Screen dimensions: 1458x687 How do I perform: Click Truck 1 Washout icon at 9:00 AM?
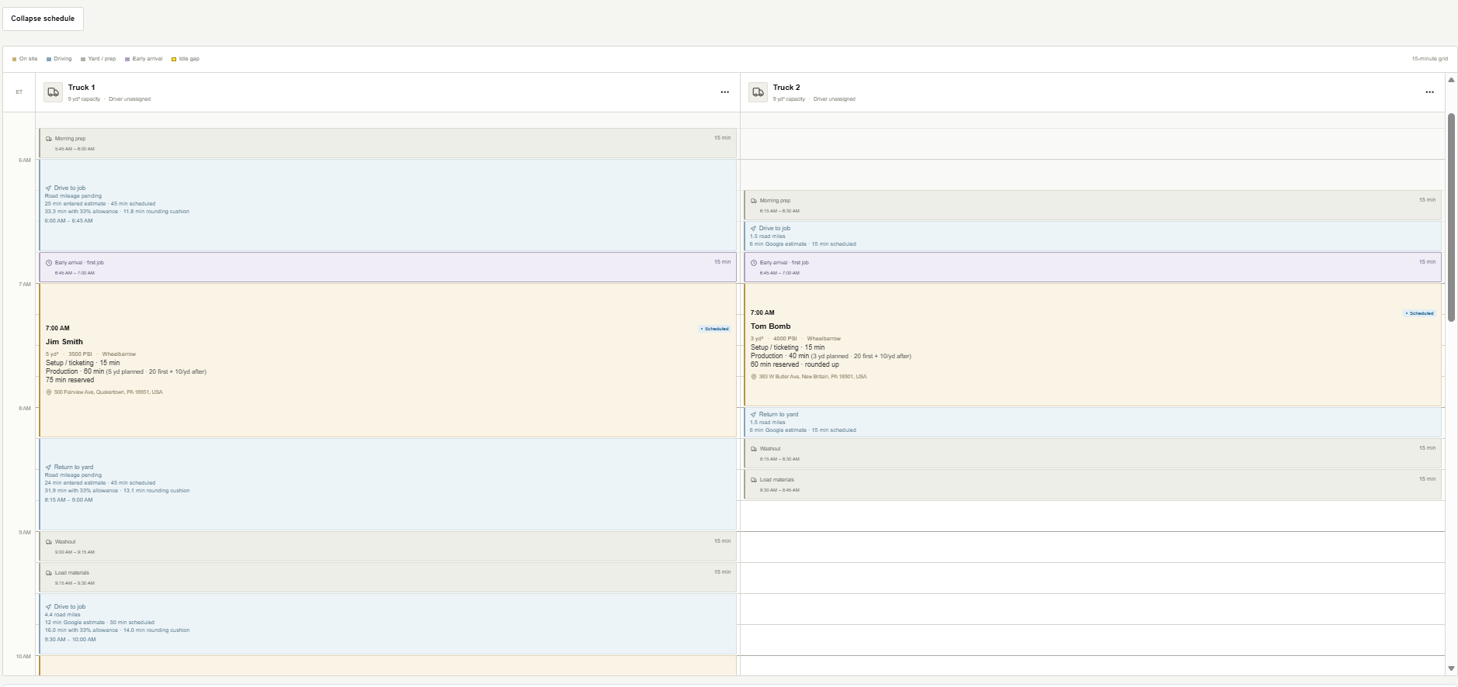[49, 542]
